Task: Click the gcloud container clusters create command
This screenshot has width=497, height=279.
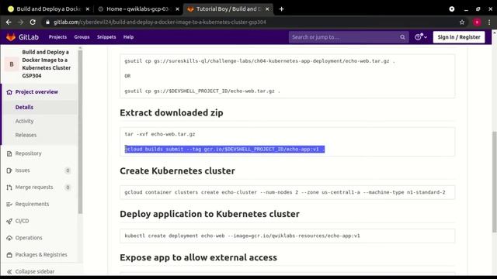Action: pos(285,192)
